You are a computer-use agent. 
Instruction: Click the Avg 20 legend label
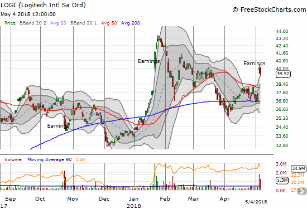pyautogui.click(x=58, y=23)
